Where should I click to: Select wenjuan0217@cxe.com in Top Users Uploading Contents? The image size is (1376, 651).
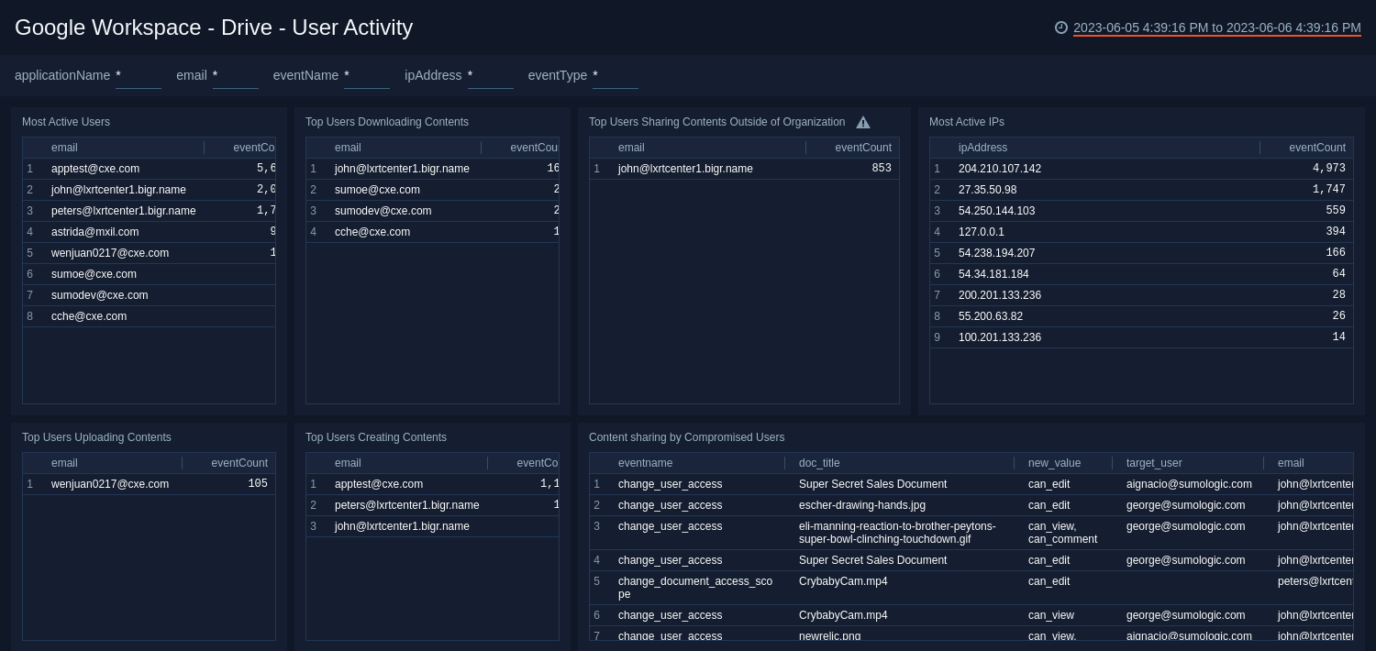(112, 484)
